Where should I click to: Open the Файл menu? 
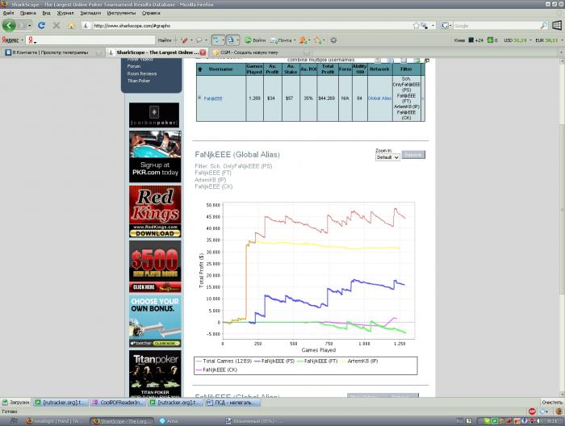[9, 13]
